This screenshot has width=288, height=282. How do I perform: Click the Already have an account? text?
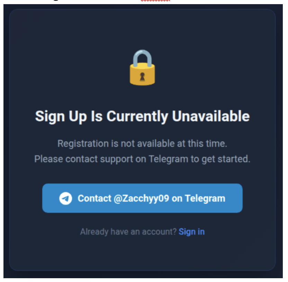click(x=128, y=232)
